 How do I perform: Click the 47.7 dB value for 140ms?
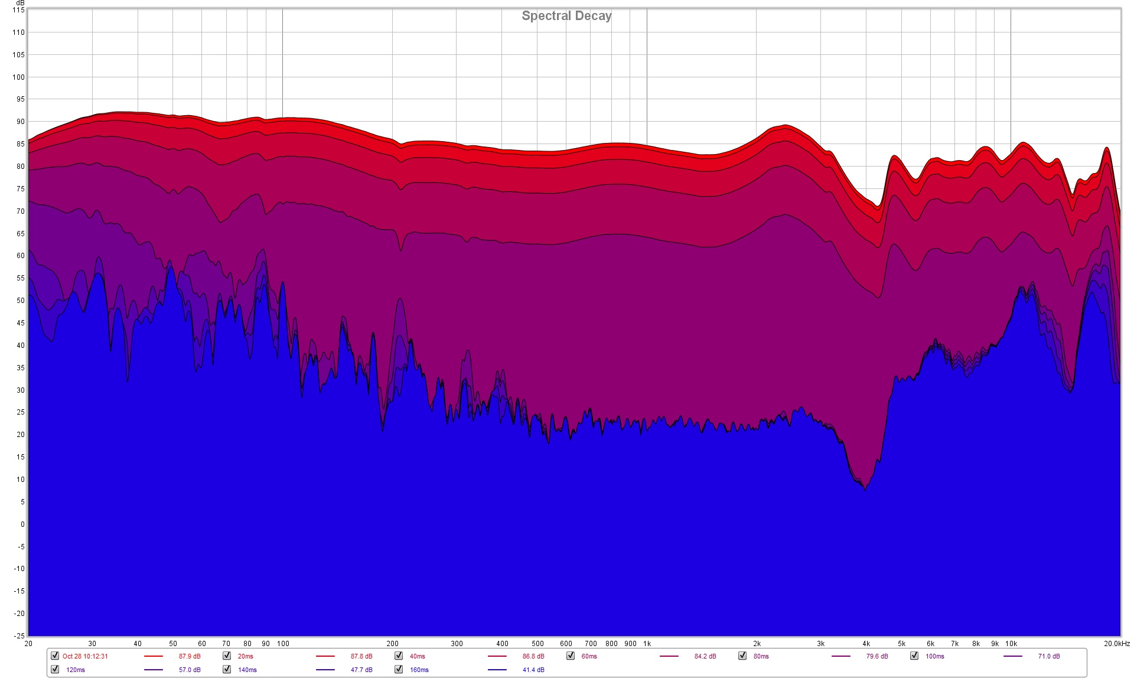coord(361,670)
